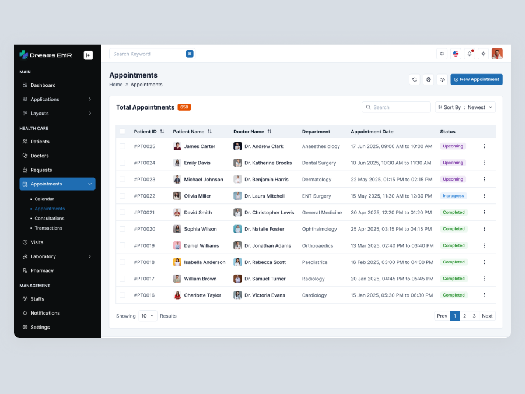Open row actions menu for Isabella Anderson
This screenshot has height=394, width=525.
click(x=484, y=262)
